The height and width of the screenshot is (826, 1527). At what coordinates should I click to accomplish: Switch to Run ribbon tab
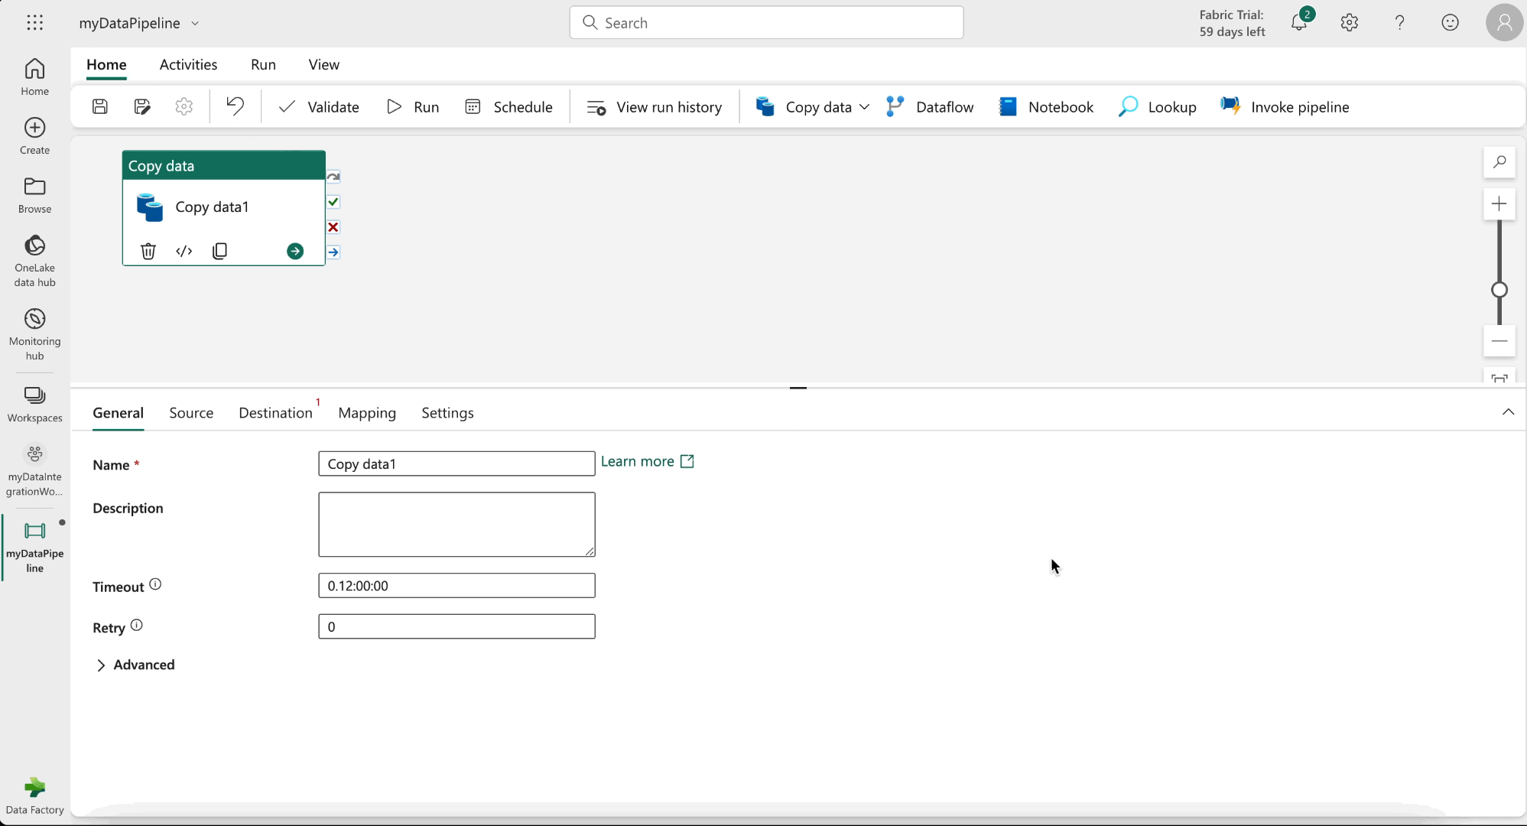[x=263, y=65]
